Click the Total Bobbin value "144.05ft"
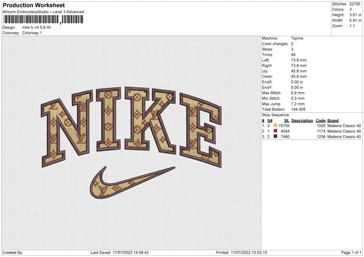Viewport: 364px width, 257px height. (298, 109)
